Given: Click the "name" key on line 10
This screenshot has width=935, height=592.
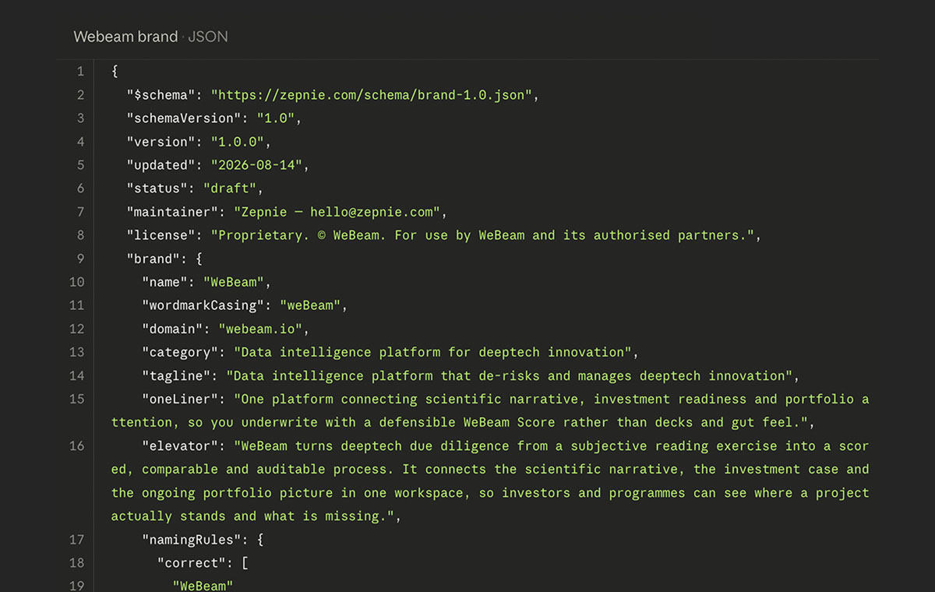Looking at the screenshot, I should tap(165, 282).
